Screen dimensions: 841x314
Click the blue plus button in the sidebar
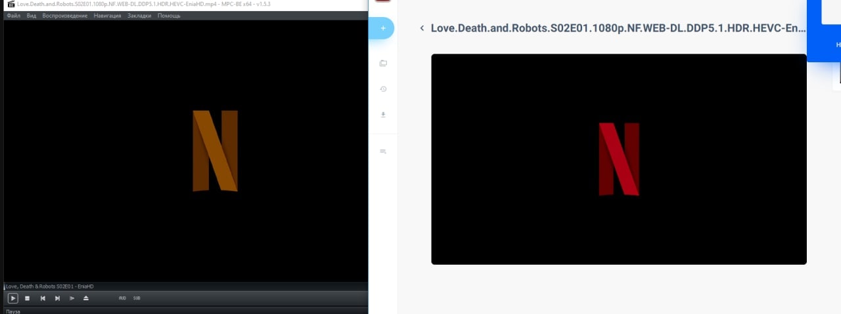(383, 28)
